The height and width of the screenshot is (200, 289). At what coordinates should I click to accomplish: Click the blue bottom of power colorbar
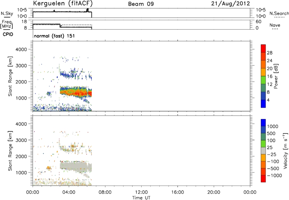pos(263,104)
